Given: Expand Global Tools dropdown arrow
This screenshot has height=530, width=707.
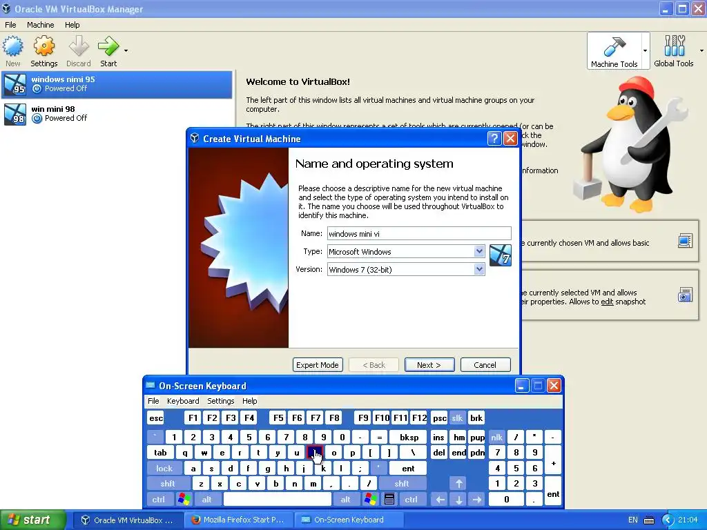Looking at the screenshot, I should click(701, 50).
